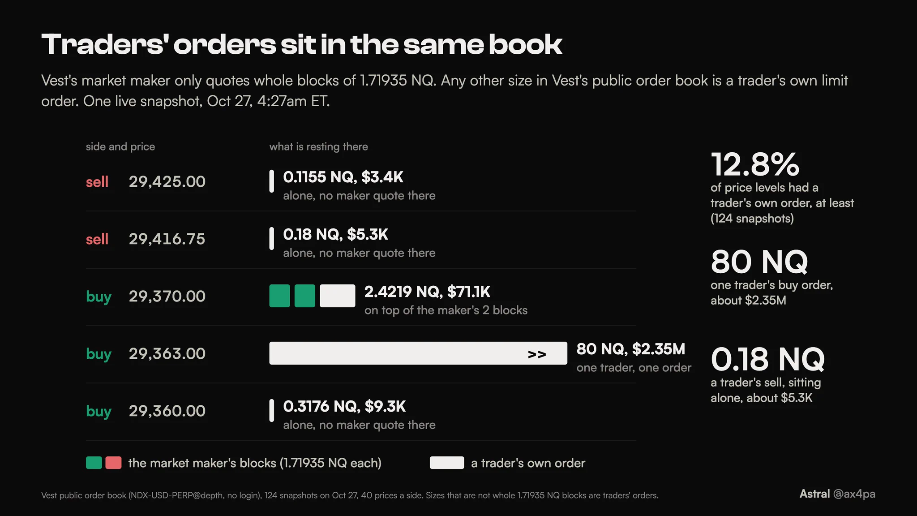The height and width of the screenshot is (516, 917).
Task: Click the 80 NQ statistic on right
Action: [x=759, y=262]
